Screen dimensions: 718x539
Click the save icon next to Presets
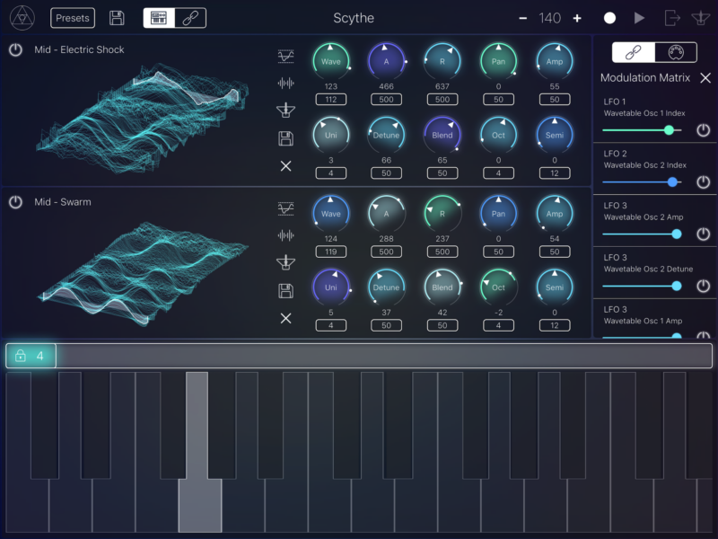pos(117,18)
